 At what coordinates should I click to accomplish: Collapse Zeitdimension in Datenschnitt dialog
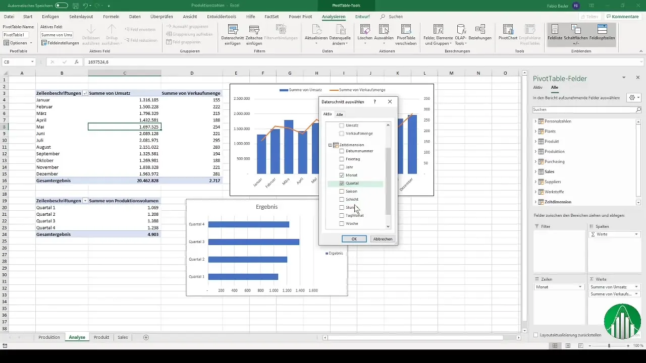[x=331, y=145]
